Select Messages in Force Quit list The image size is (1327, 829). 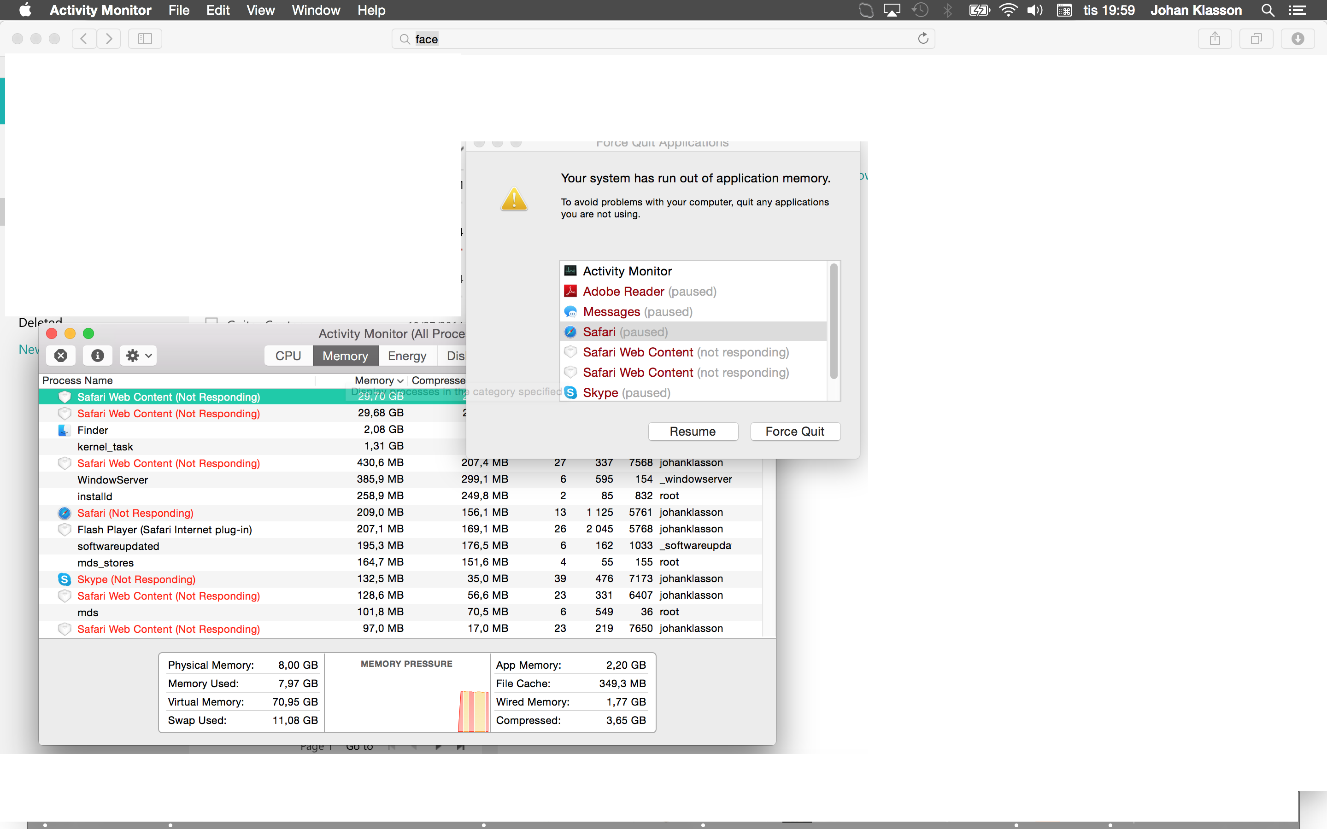pos(693,311)
